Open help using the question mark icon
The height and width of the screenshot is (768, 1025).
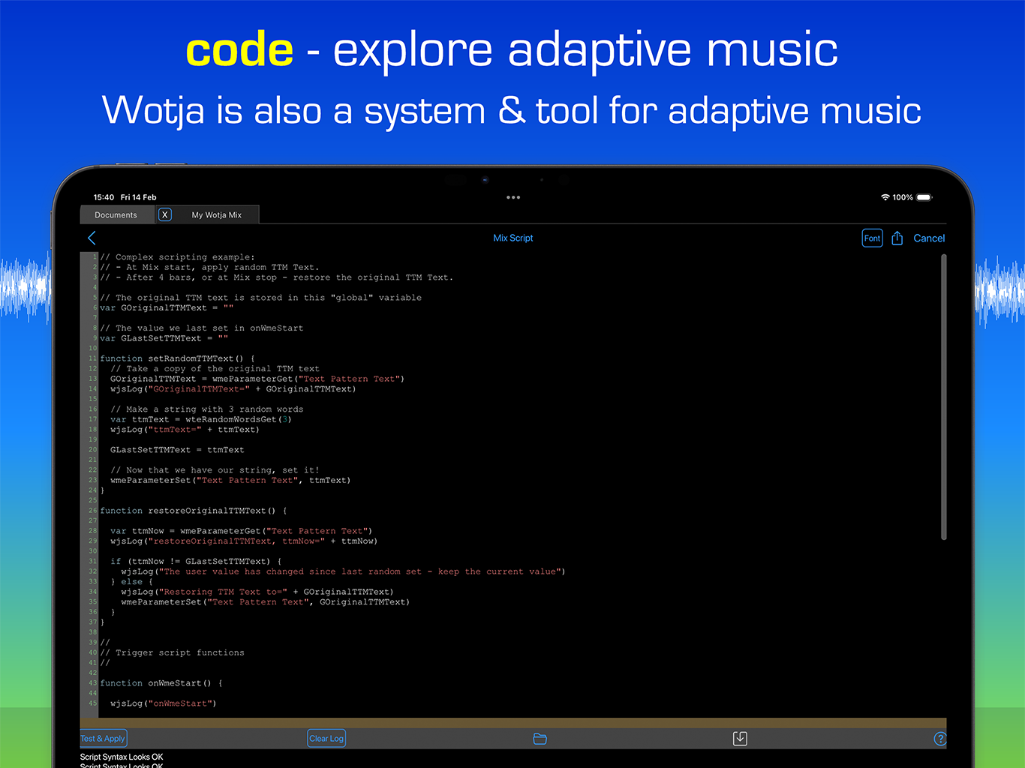(x=940, y=739)
